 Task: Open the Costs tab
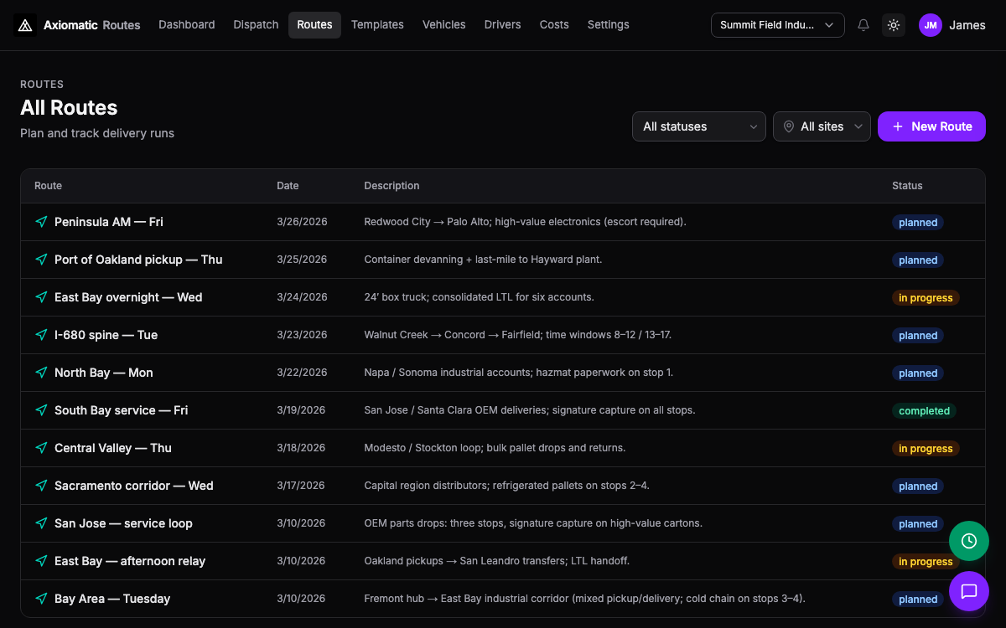(554, 25)
